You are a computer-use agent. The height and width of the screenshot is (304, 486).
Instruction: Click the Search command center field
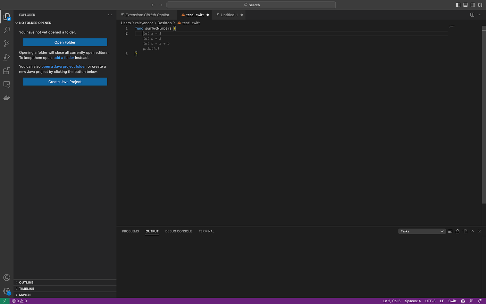point(251,5)
